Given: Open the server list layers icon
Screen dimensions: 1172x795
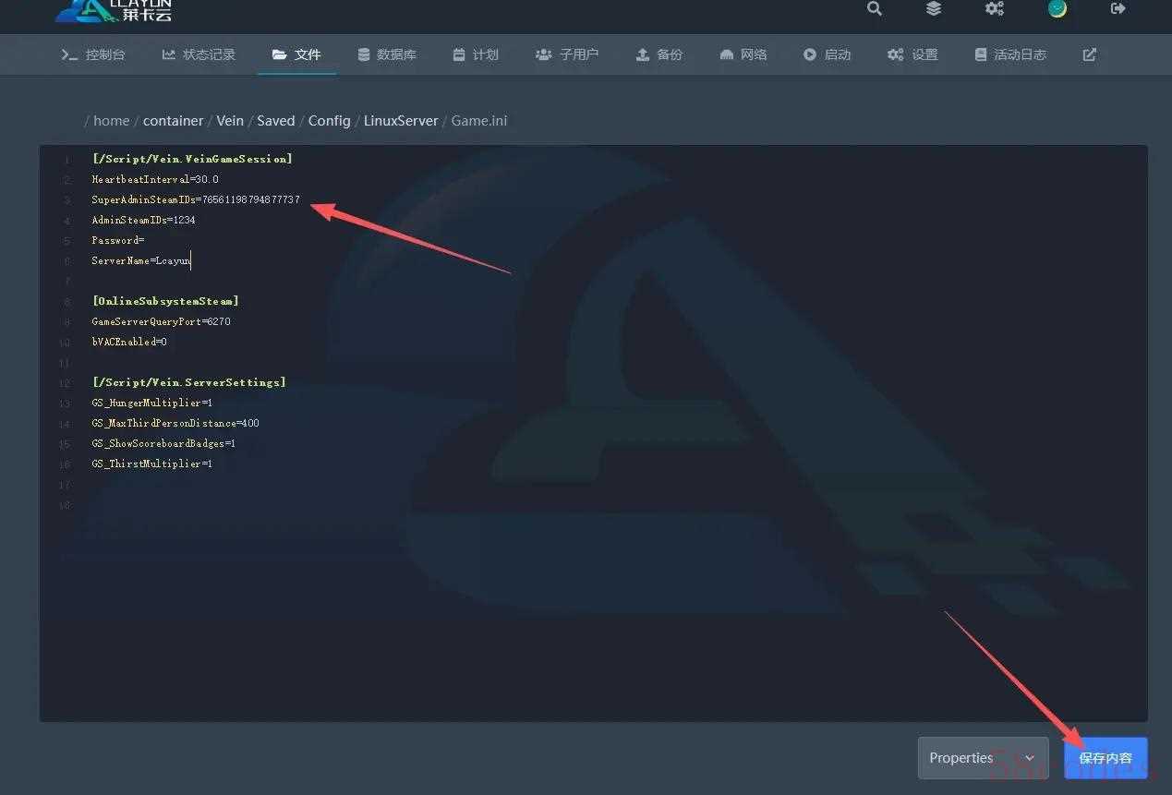Looking at the screenshot, I should click(x=934, y=8).
